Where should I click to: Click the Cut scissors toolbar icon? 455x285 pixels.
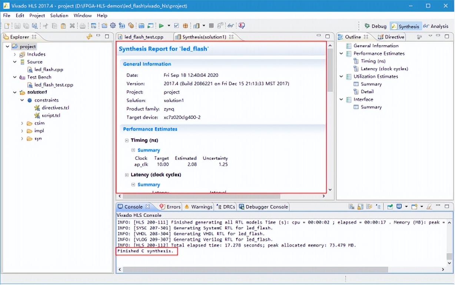(45, 26)
